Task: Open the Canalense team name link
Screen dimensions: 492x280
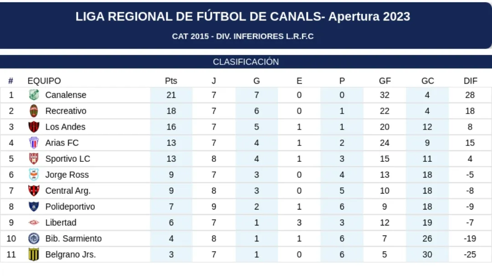Action: click(x=66, y=95)
